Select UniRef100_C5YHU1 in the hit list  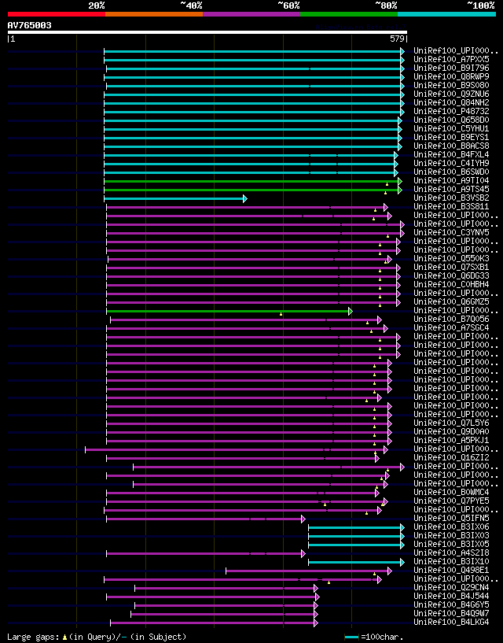click(451, 129)
